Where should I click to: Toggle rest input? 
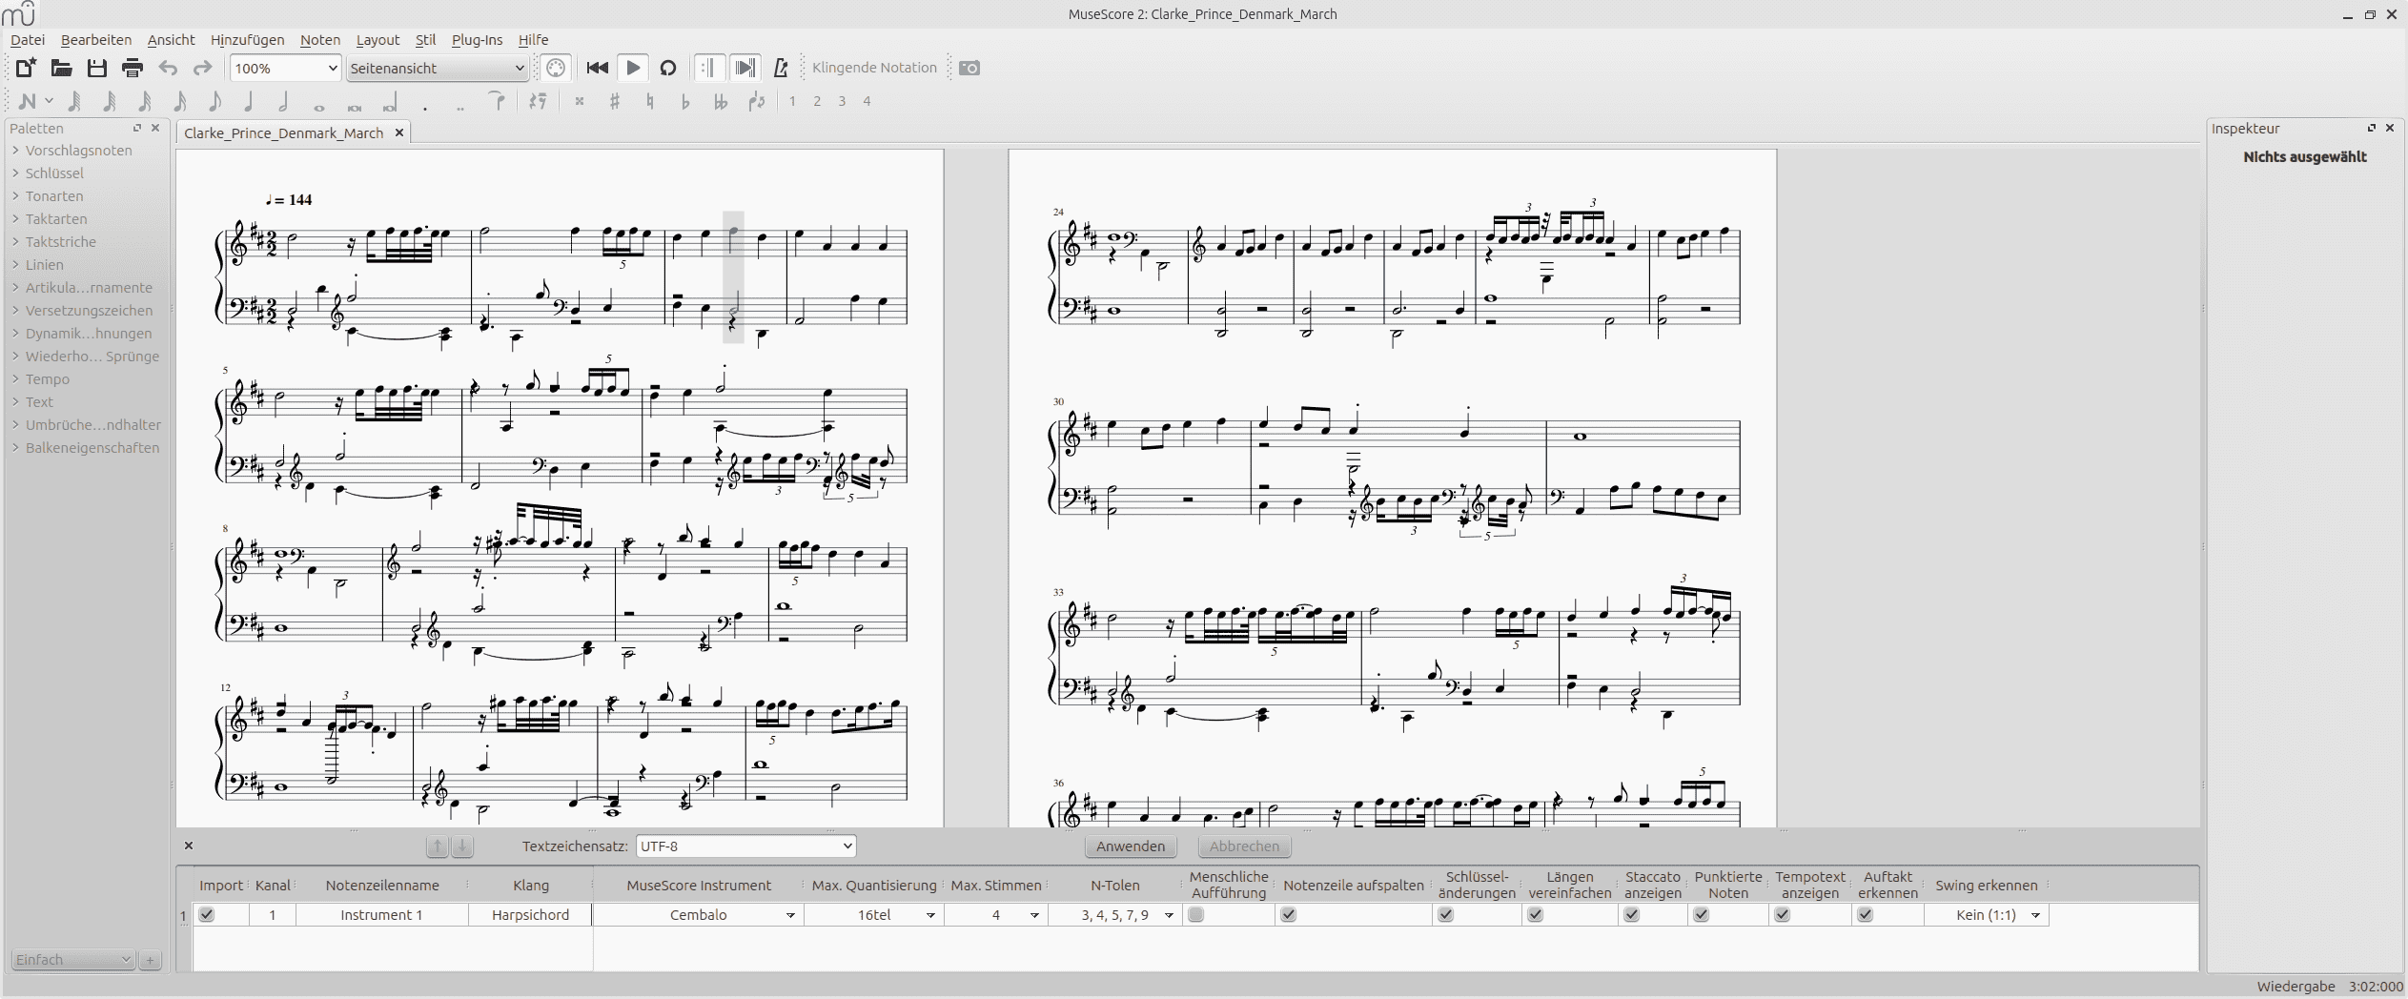[538, 101]
